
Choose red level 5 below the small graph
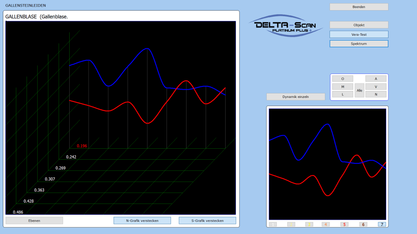point(344,224)
